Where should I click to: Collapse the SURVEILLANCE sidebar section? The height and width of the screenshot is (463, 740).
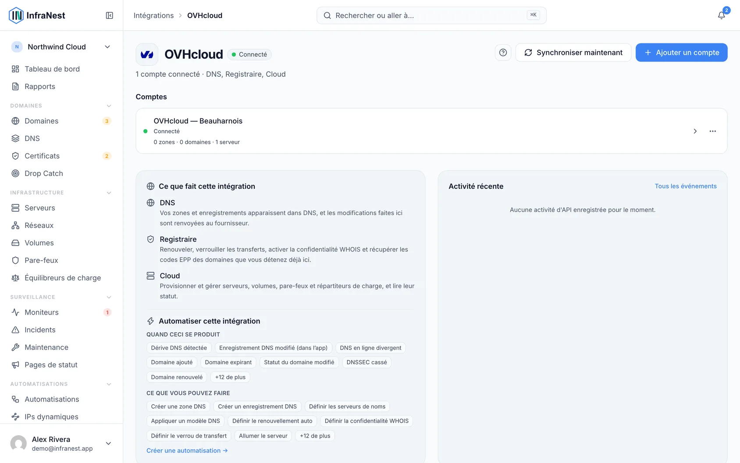(109, 297)
